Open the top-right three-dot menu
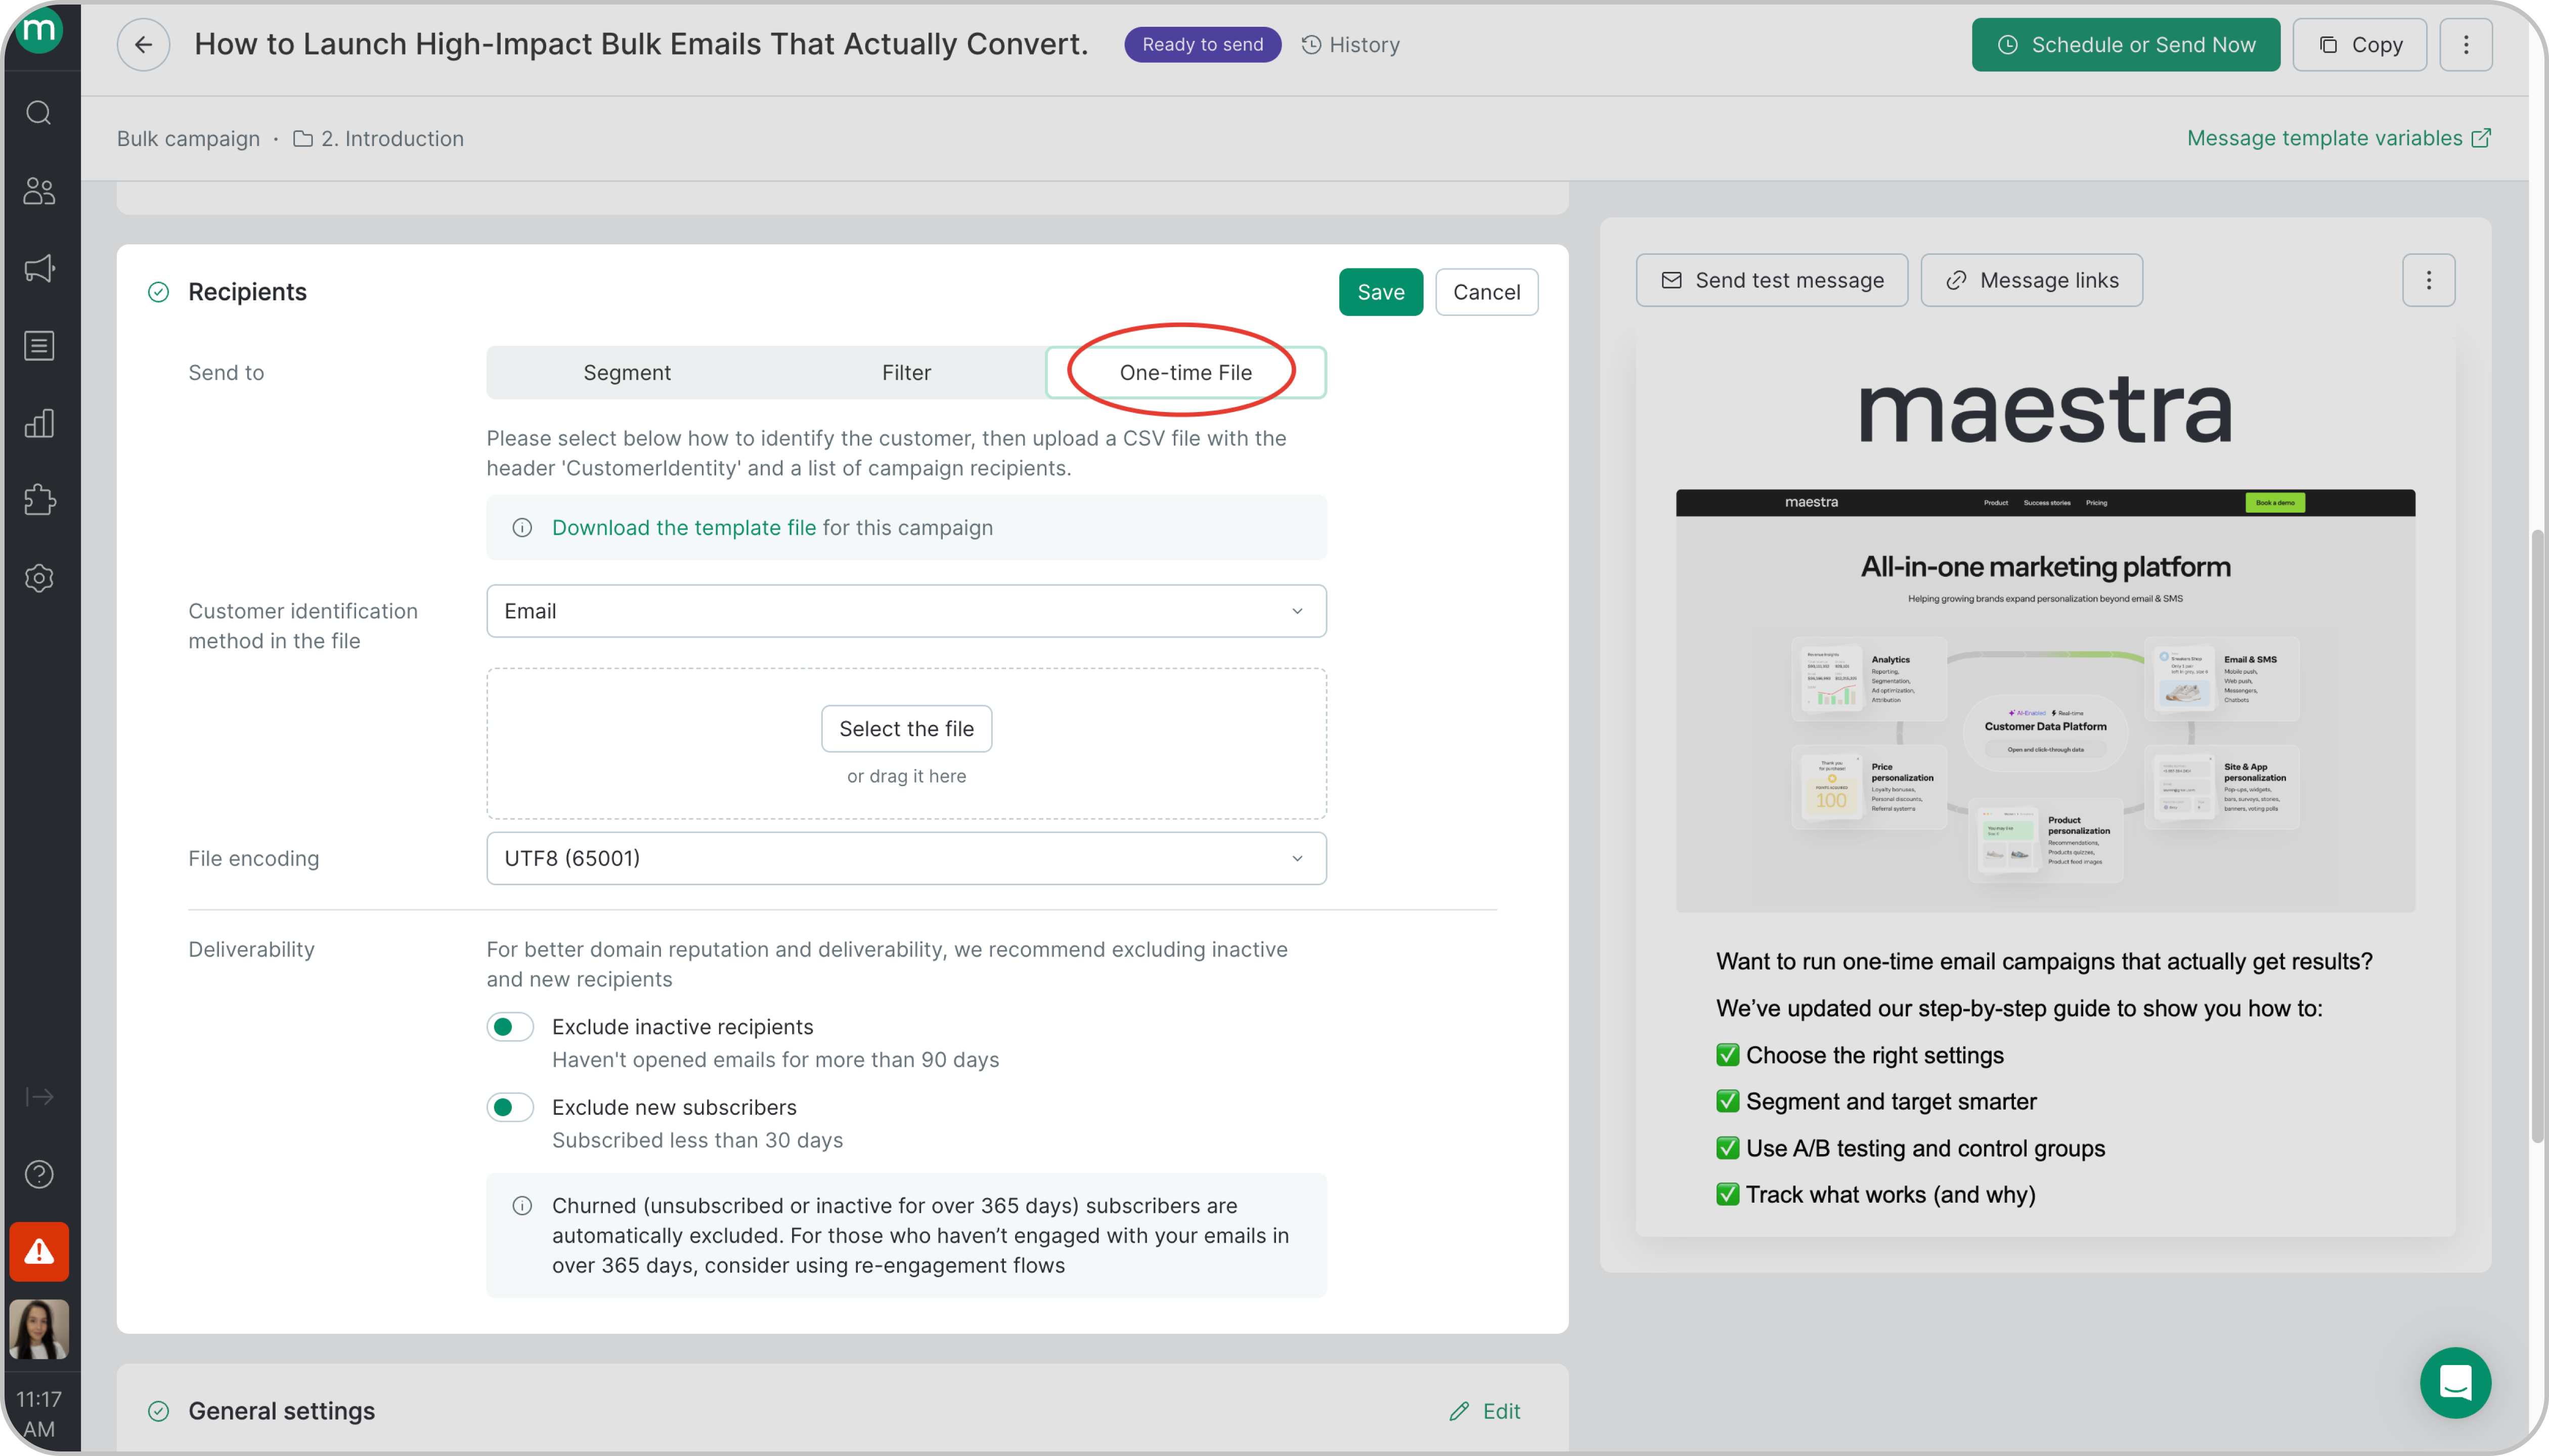2549x1456 pixels. [x=2465, y=45]
